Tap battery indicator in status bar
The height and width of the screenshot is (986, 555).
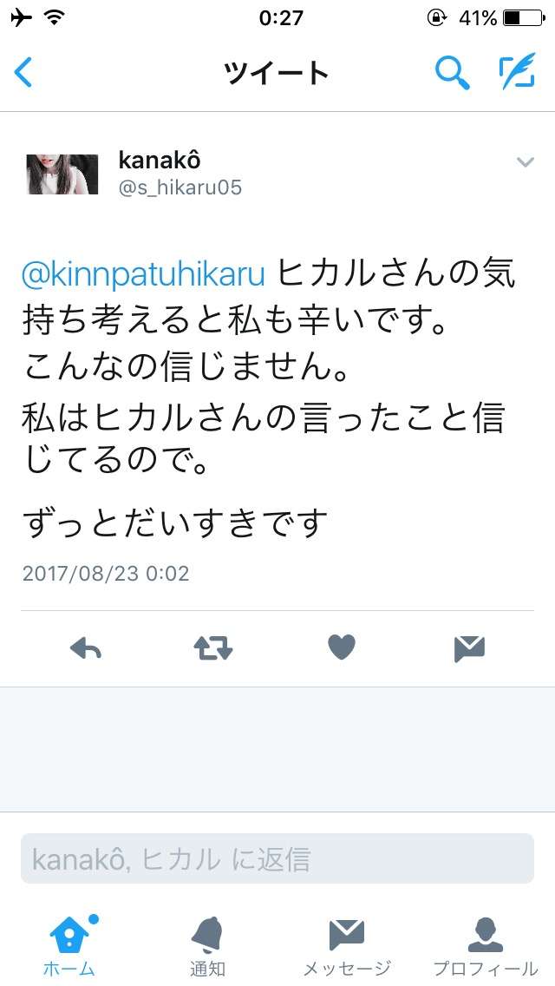(x=524, y=18)
